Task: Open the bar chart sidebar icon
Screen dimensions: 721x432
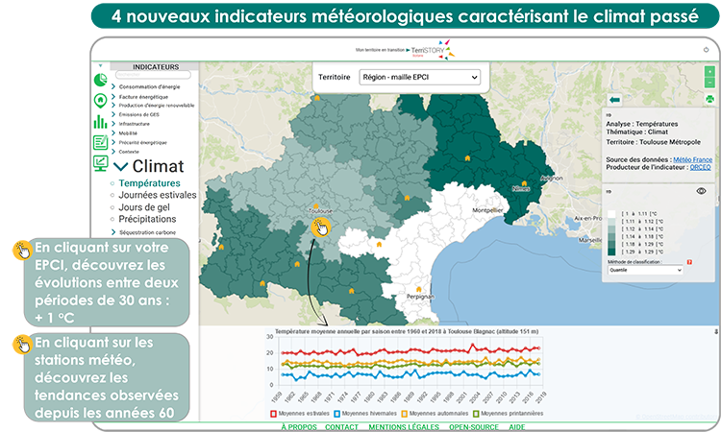Action: coord(100,122)
